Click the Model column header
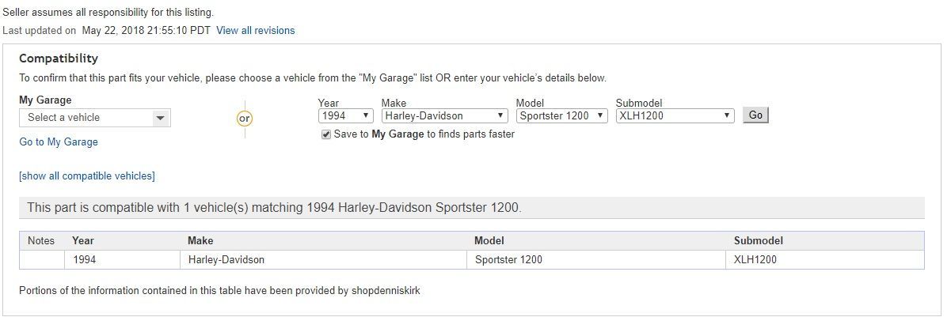This screenshot has width=951, height=317. [489, 241]
